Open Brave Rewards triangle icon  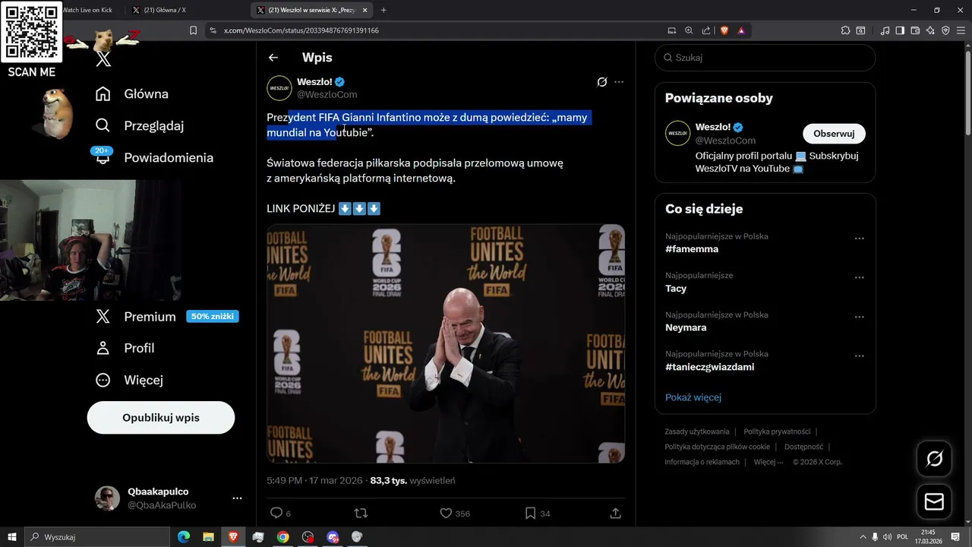(741, 30)
